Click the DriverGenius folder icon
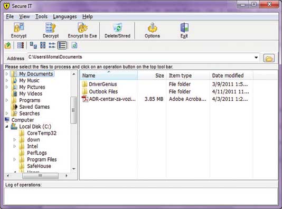282x209 pixels. [84, 84]
